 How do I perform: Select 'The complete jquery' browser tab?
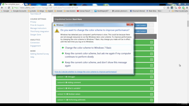[12, 4]
